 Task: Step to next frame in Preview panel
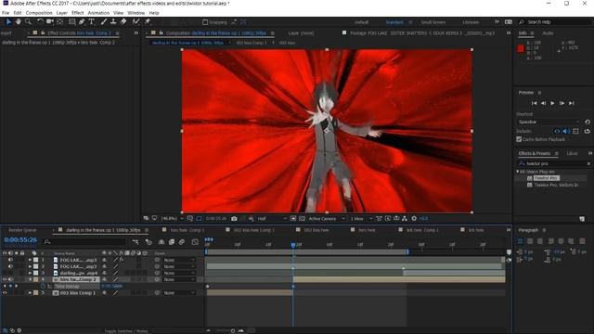pyautogui.click(x=562, y=103)
